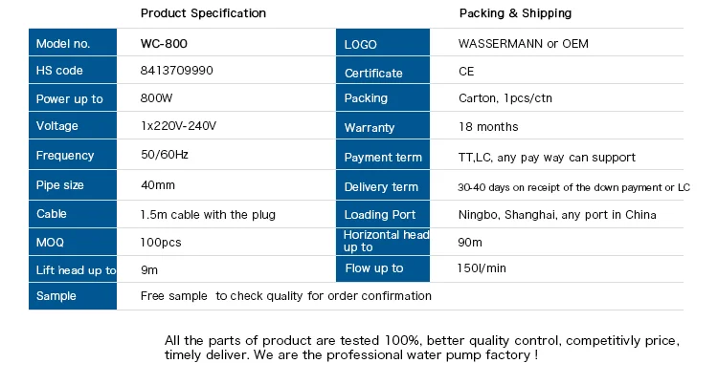
Task: Click the 1.5m cable with the plug text
Action: (208, 215)
